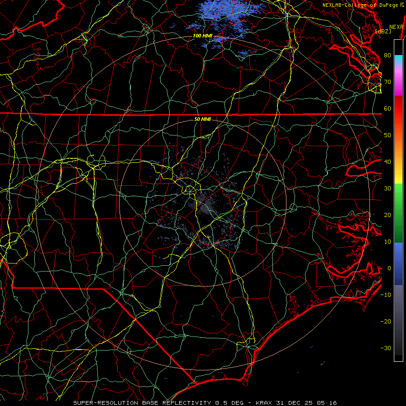Click the -20 value on the dBZ scale
Image resolution: width=406 pixels, height=406 pixels.
[386, 321]
